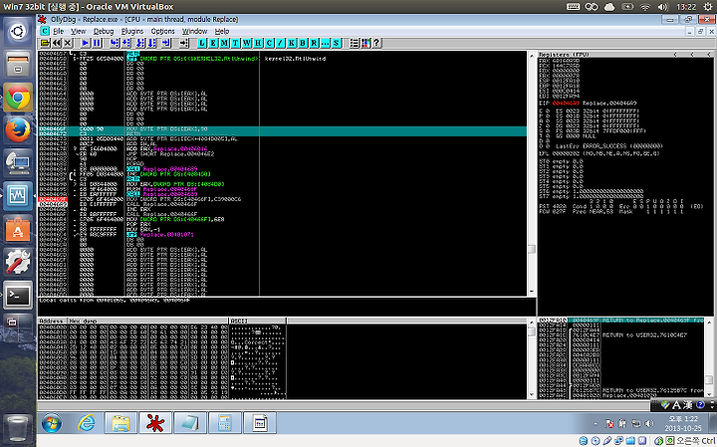717x447 pixels.
Task: Open the appearance colors icon
Action: pyautogui.click(x=365, y=43)
